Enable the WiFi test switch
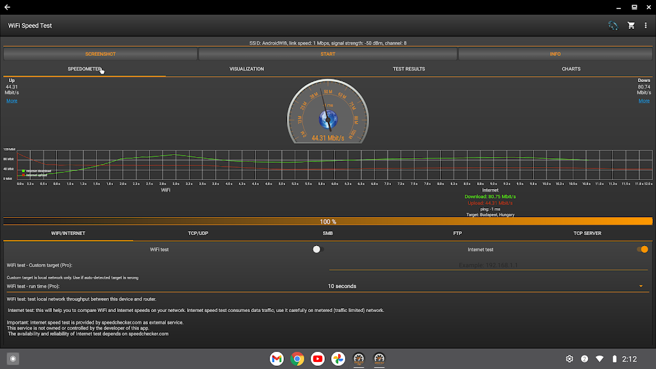This screenshot has height=369, width=656. click(318, 249)
